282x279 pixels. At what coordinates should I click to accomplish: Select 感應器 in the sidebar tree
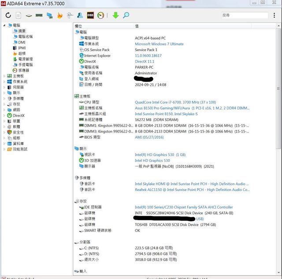click(24, 70)
